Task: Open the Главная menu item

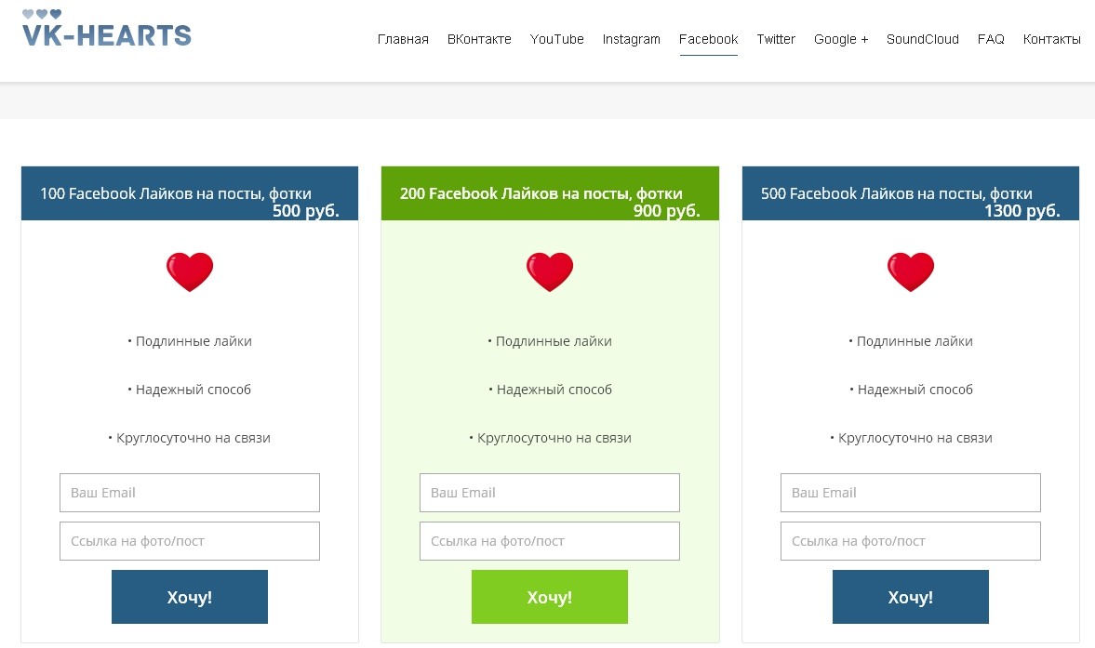Action: 403,39
